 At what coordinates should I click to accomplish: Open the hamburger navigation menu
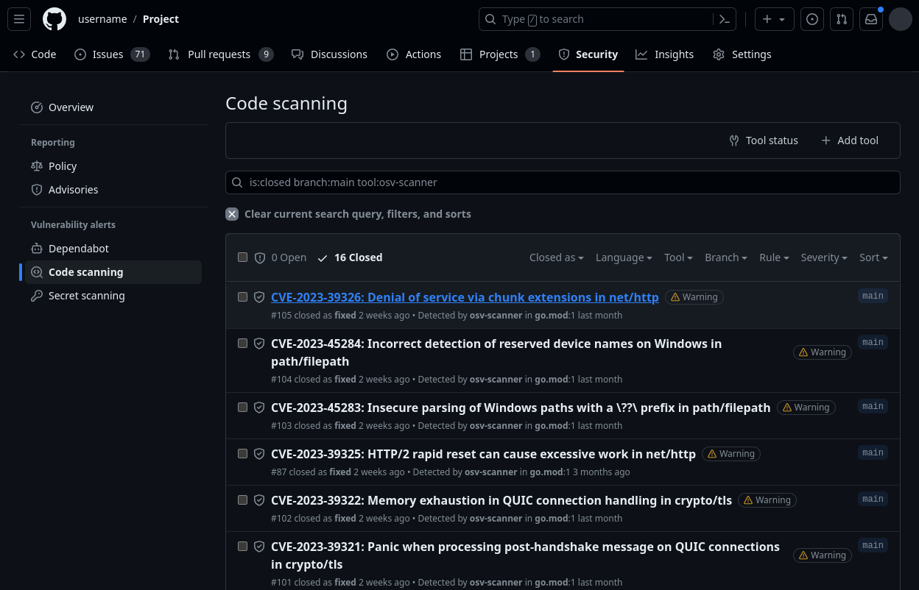[x=19, y=19]
